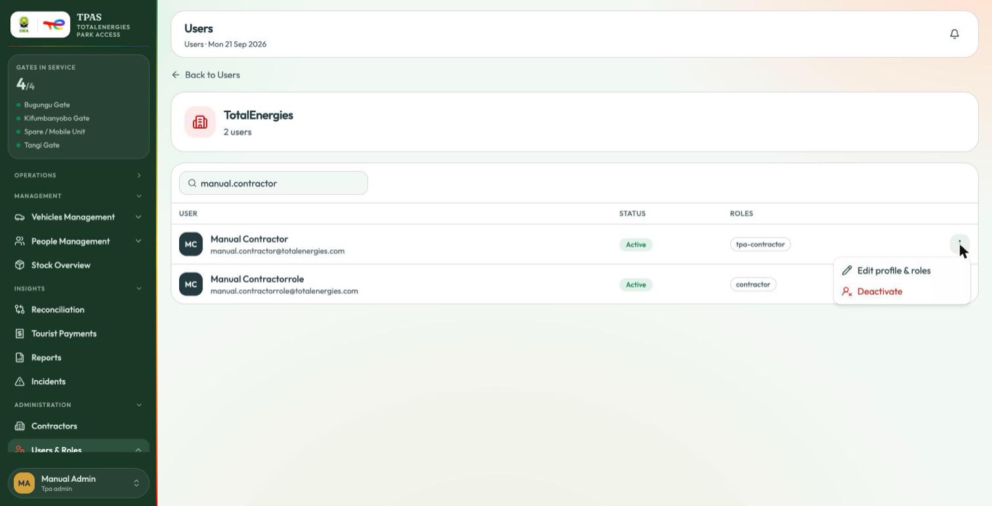Go to Incidents
Screen dimensions: 992x506
click(x=79, y=381)
